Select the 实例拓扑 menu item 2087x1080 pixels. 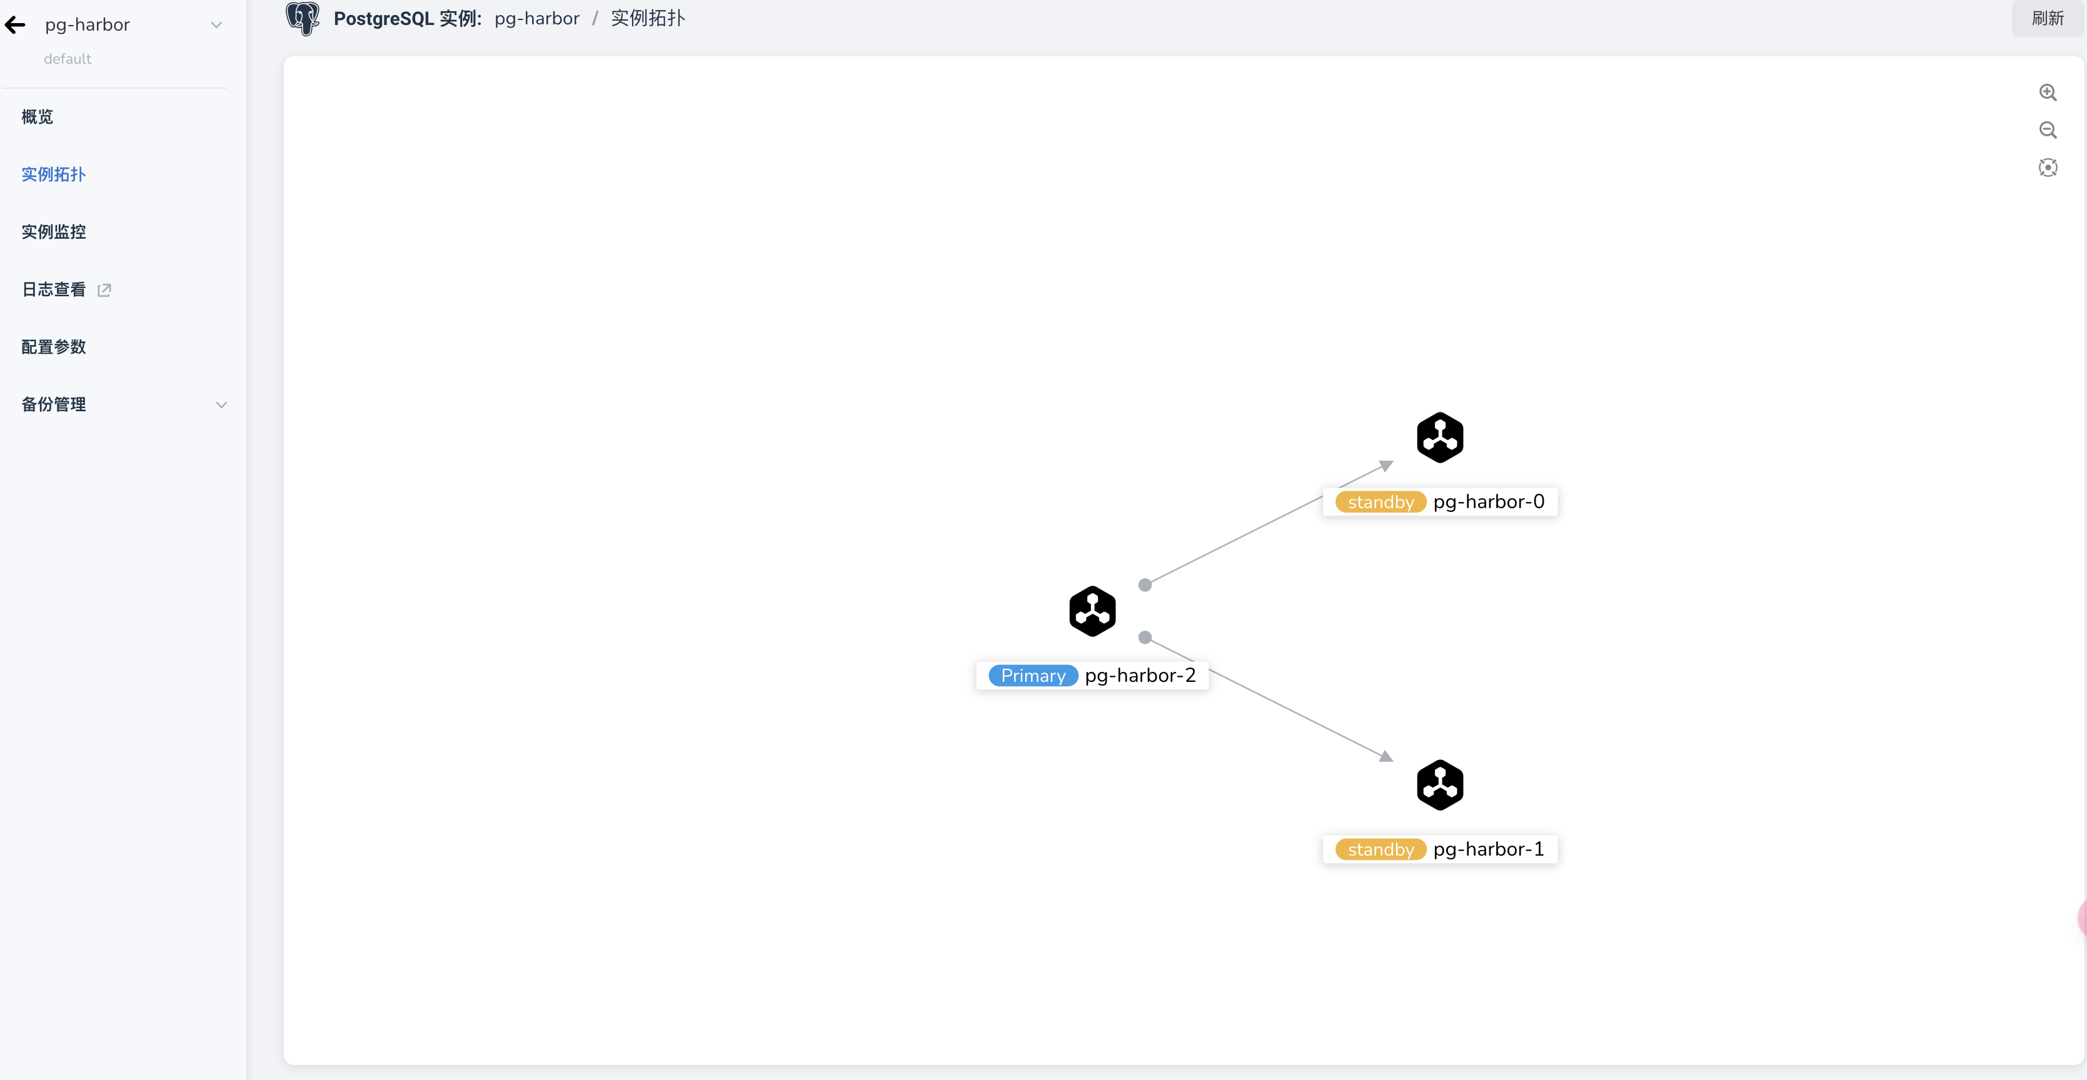[x=54, y=174]
